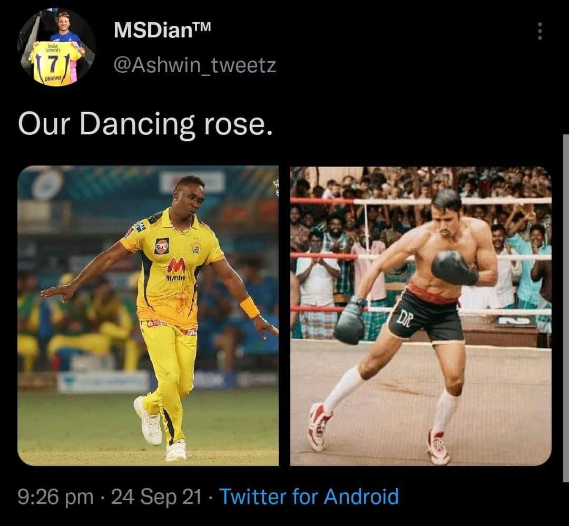
Task: Select the date 24 Sep 21 text
Action: pos(153,496)
